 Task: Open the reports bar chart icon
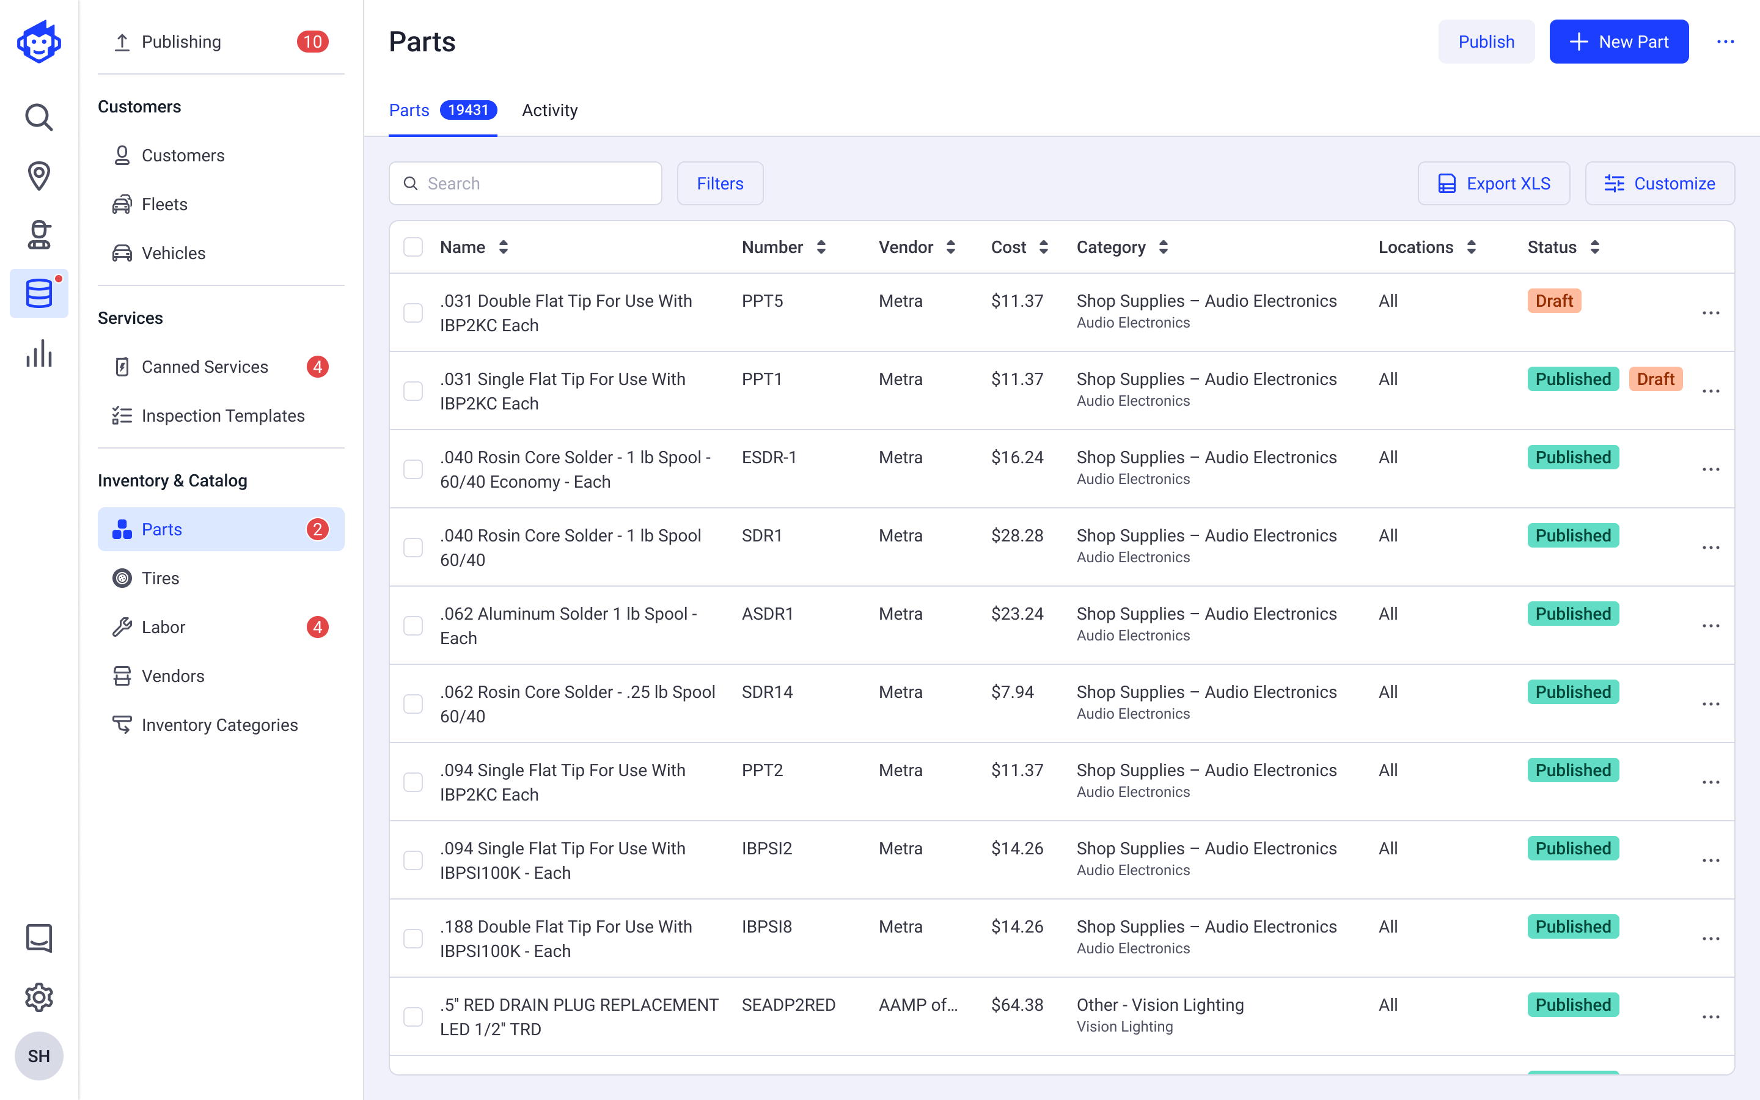[x=38, y=354]
